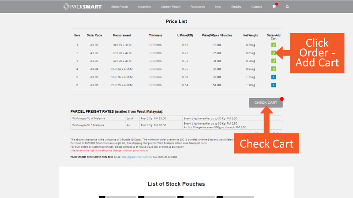Open the shopping cart icon in the navbar

(274, 7)
